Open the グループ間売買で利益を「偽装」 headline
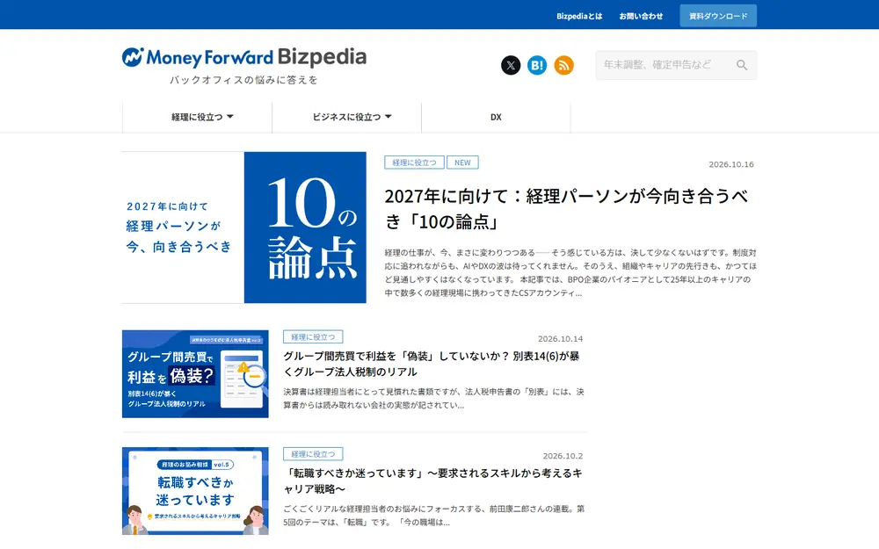Screen dimensions: 879x549 tap(432, 364)
